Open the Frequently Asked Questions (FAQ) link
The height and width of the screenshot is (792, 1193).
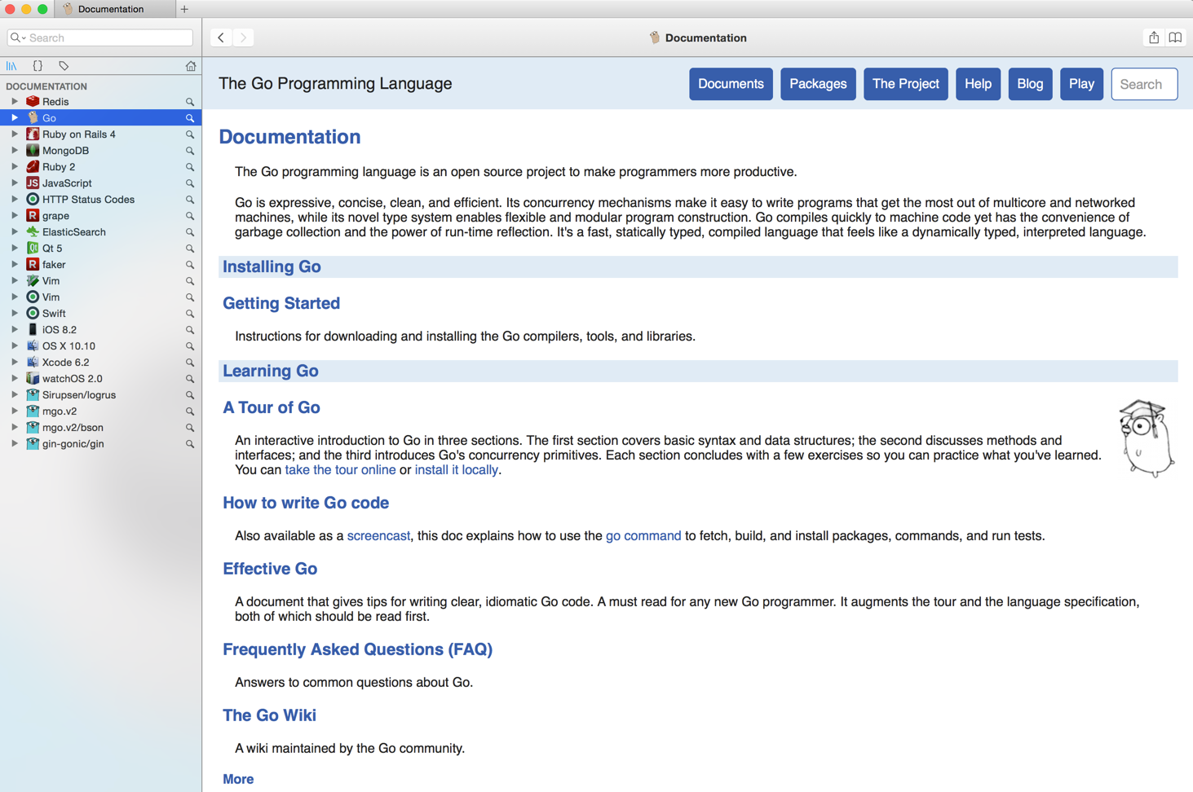(x=358, y=649)
